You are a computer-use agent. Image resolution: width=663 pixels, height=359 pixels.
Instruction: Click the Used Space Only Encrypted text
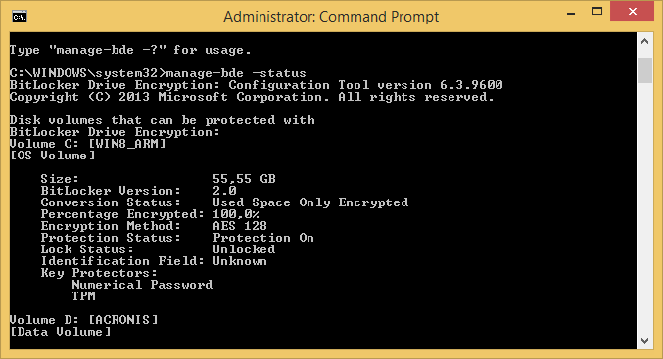(310, 202)
